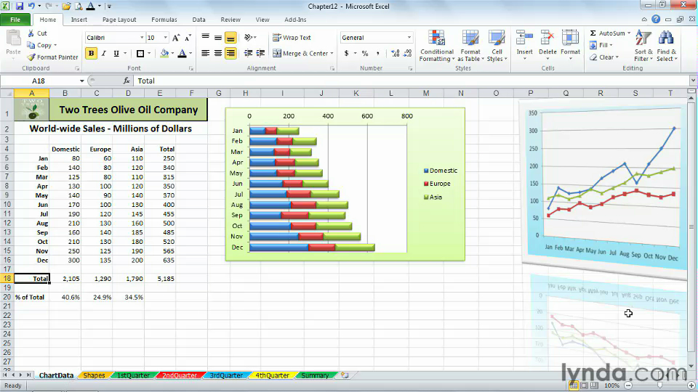Expand the AutoSum dropdown arrow
Image resolution: width=698 pixels, height=392 pixels.
pyautogui.click(x=629, y=33)
